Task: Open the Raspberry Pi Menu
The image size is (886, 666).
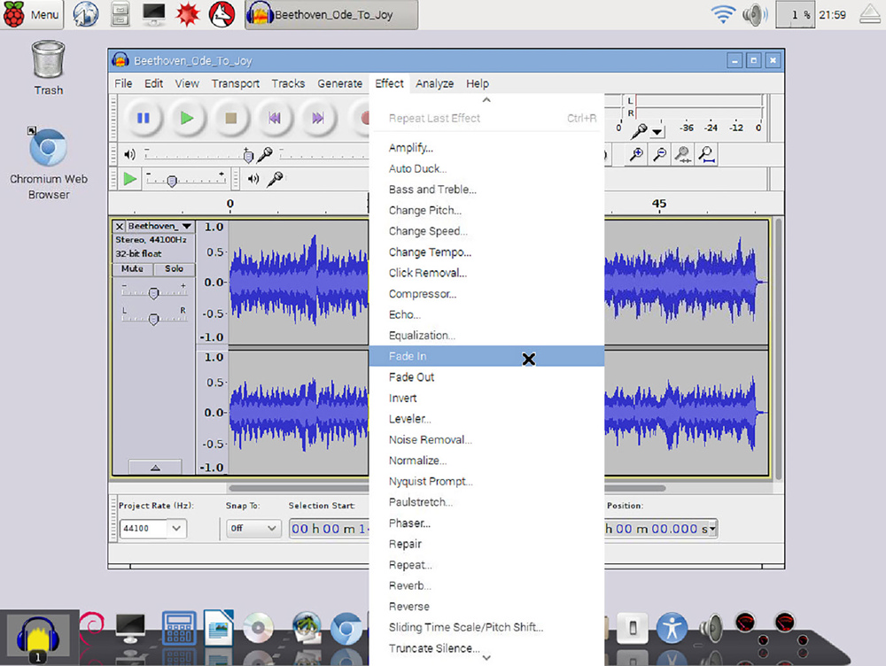Action: pos(31,15)
